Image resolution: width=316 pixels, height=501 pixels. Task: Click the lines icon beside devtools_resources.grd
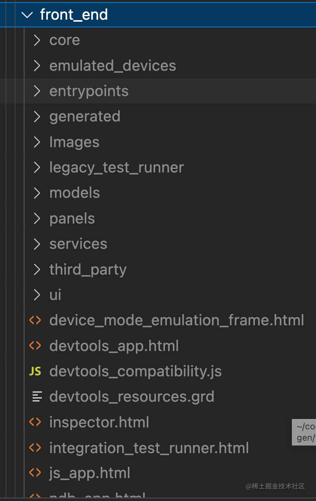tap(37, 397)
